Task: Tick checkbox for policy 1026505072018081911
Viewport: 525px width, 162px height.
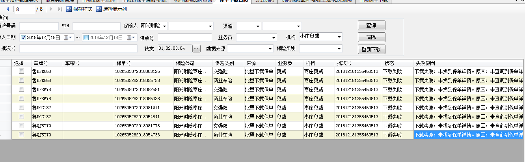Action: [x=22, y=108]
